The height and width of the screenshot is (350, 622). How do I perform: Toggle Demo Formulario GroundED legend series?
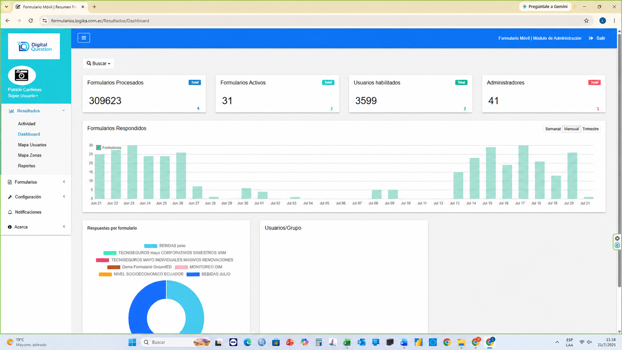point(140,267)
